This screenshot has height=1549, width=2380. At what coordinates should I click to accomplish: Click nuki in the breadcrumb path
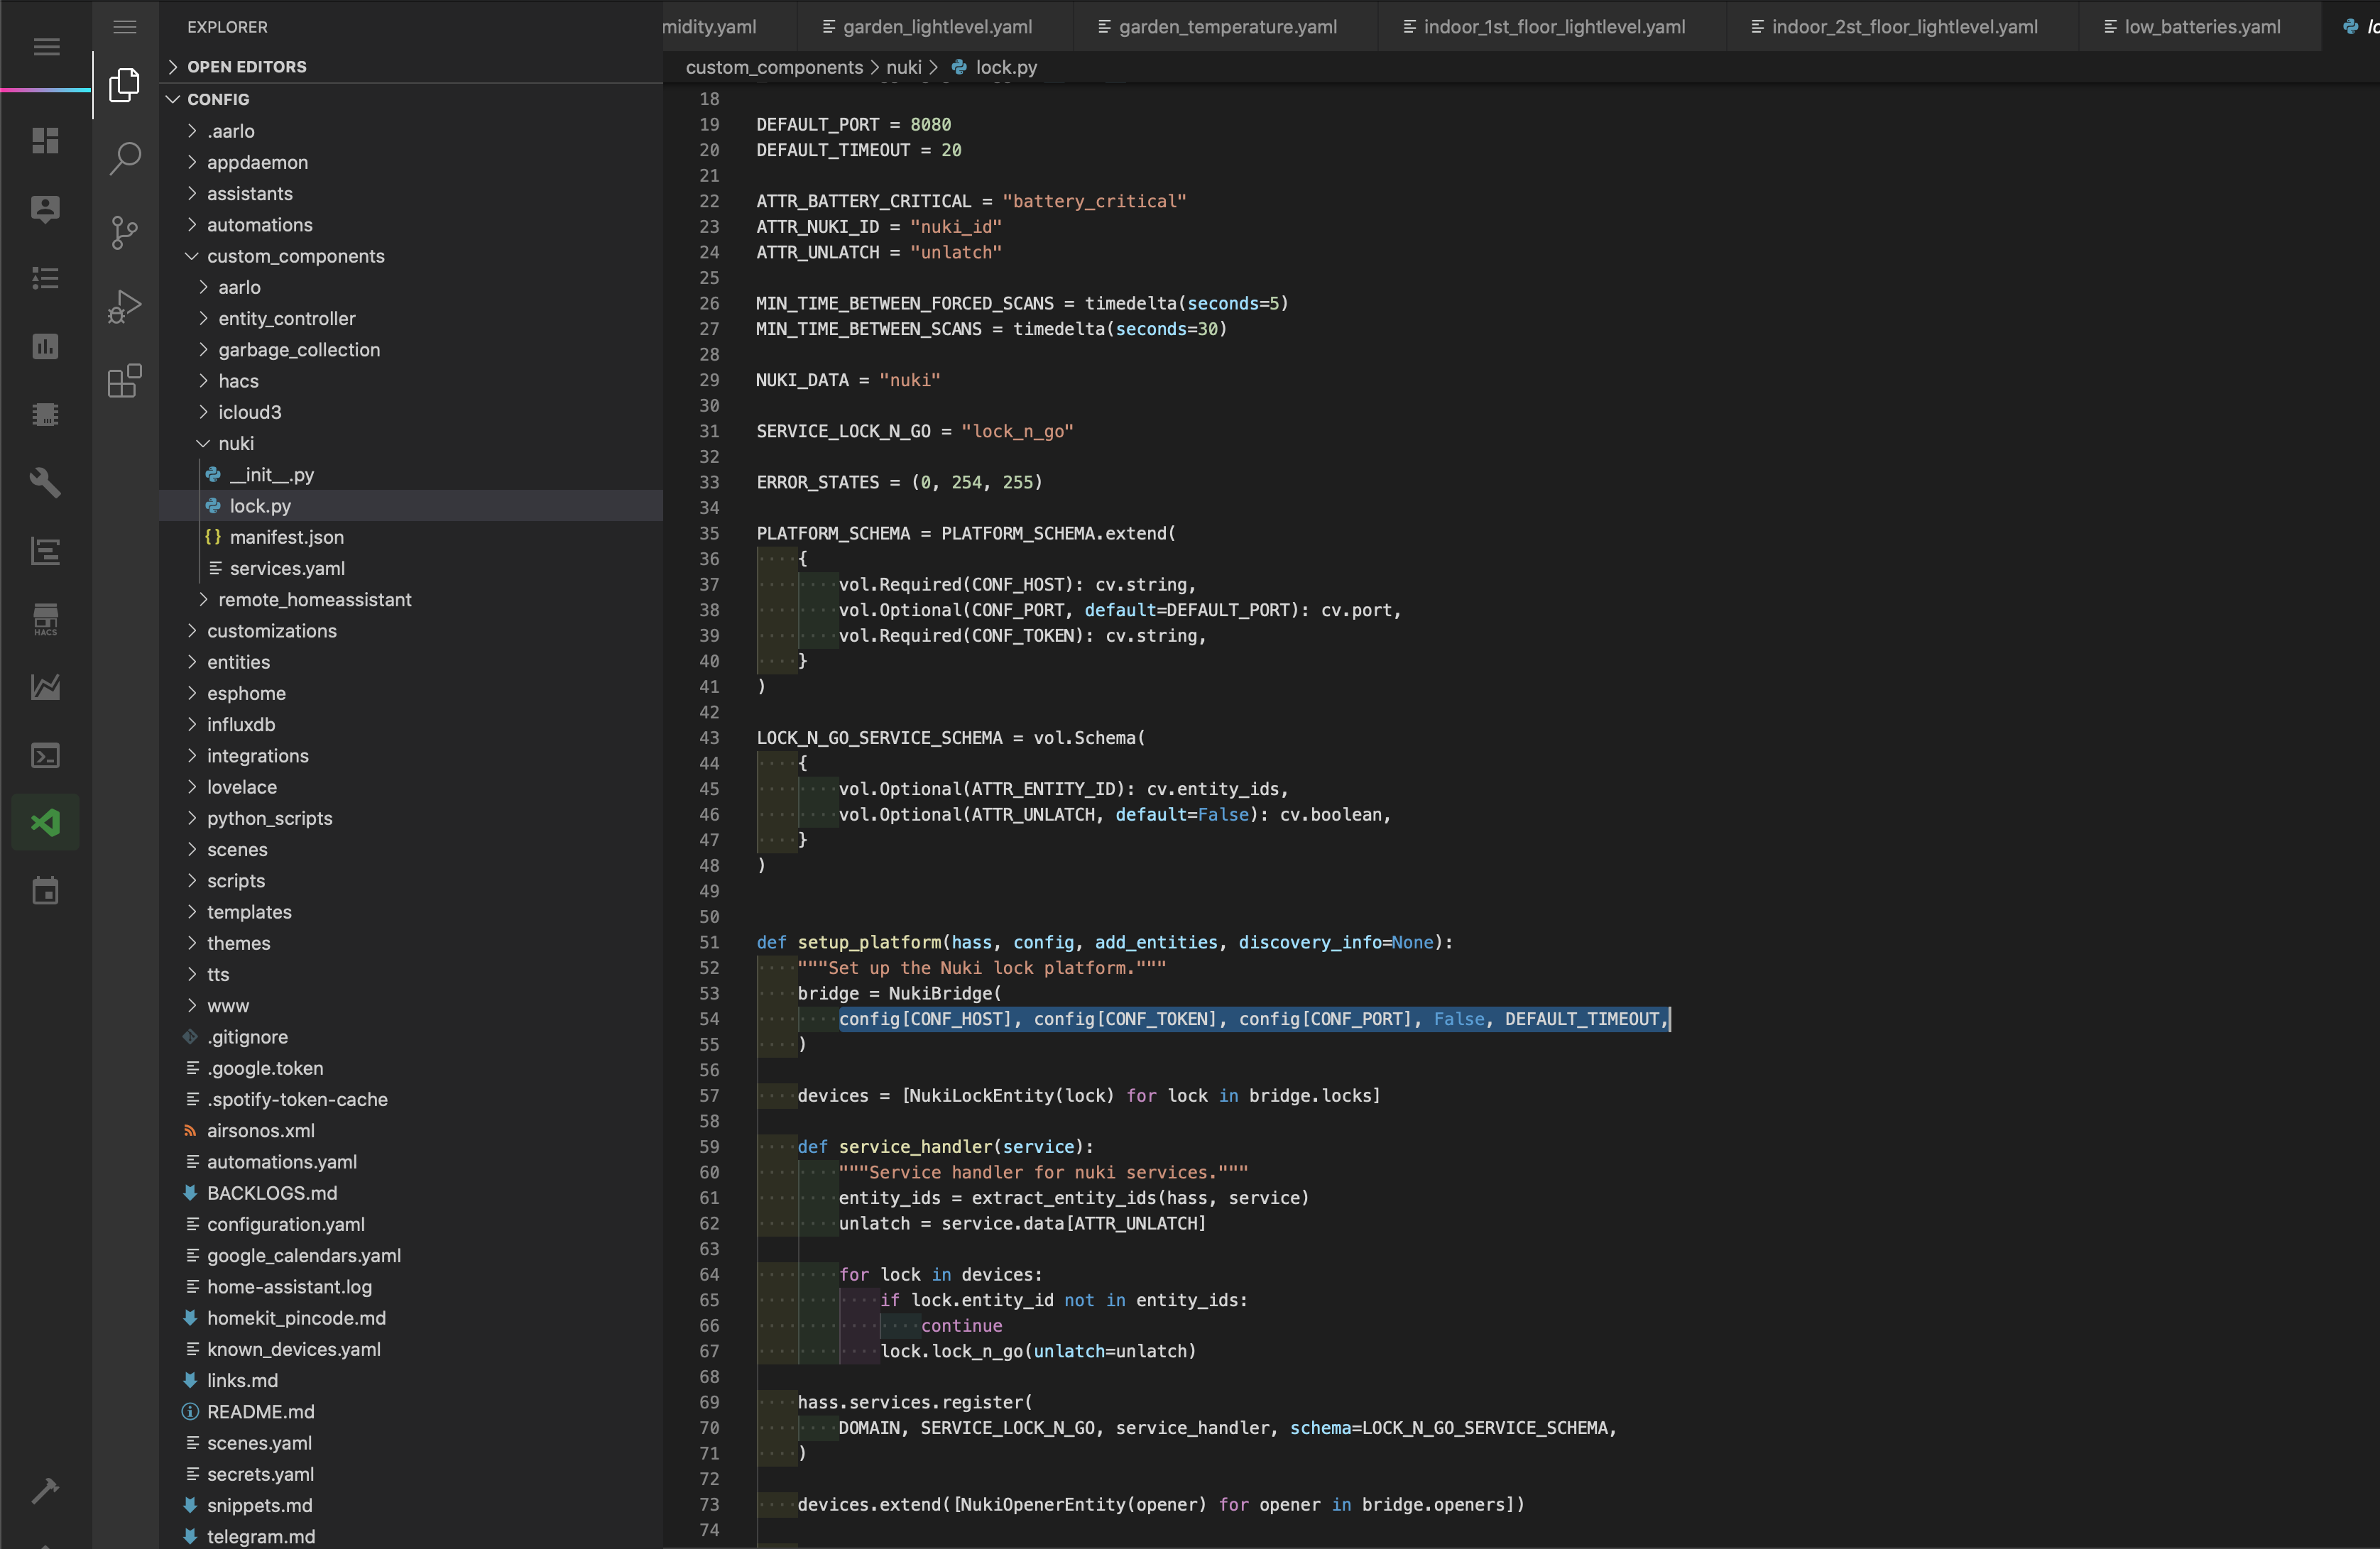[904, 67]
